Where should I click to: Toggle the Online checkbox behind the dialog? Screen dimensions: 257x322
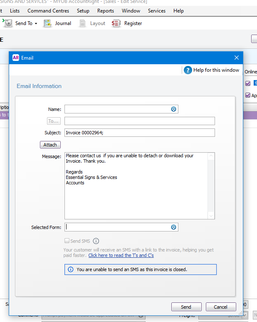click(x=248, y=83)
